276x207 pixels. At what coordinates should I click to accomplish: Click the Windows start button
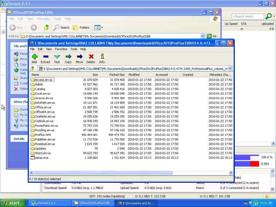12,203
